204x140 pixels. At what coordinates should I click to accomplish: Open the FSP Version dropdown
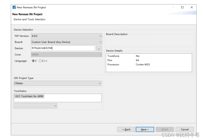66,36
